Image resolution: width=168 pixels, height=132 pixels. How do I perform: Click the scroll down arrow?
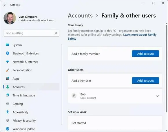[x=167, y=131]
